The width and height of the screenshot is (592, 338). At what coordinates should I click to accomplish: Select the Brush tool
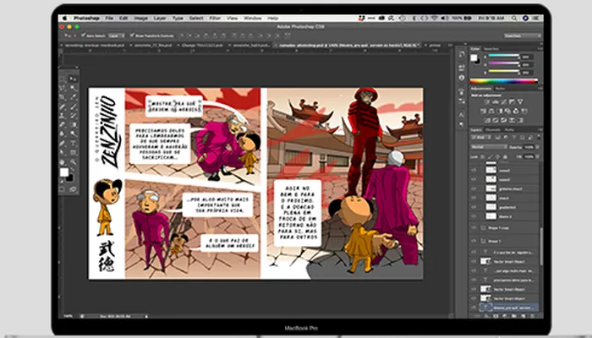coord(73,106)
